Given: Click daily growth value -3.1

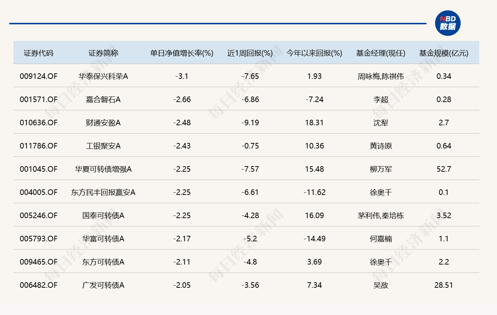Looking at the screenshot, I should pyautogui.click(x=182, y=76).
